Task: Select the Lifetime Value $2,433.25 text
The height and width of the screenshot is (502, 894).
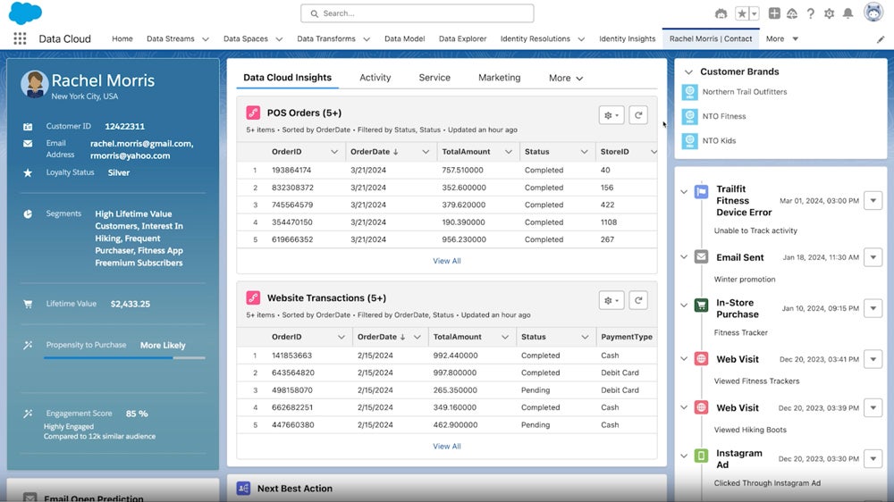Action: coord(130,305)
